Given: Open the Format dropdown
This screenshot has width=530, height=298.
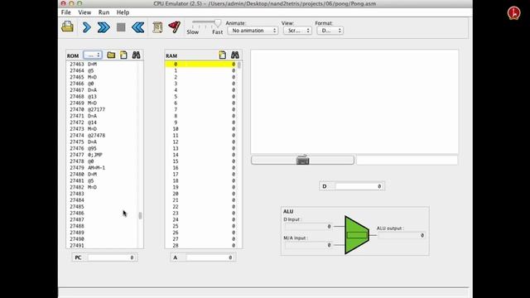Looking at the screenshot, I should click(x=330, y=31).
